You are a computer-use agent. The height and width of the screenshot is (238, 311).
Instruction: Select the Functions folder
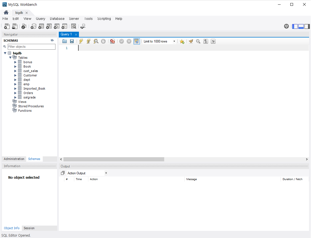[25, 111]
